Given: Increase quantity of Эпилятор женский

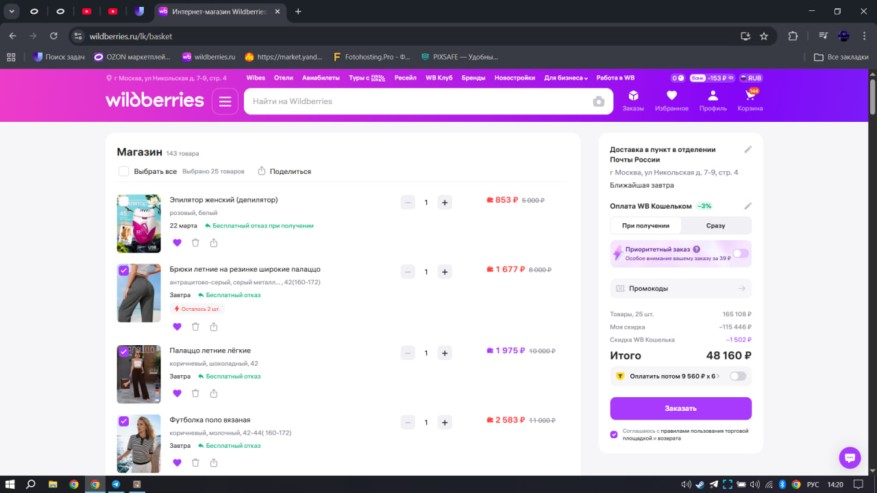Looking at the screenshot, I should (445, 203).
